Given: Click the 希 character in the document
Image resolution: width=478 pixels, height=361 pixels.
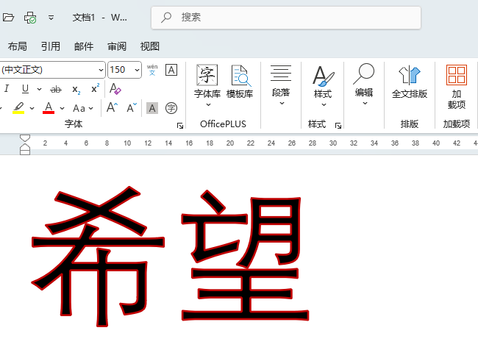Looking at the screenshot, I should pyautogui.click(x=99, y=257).
